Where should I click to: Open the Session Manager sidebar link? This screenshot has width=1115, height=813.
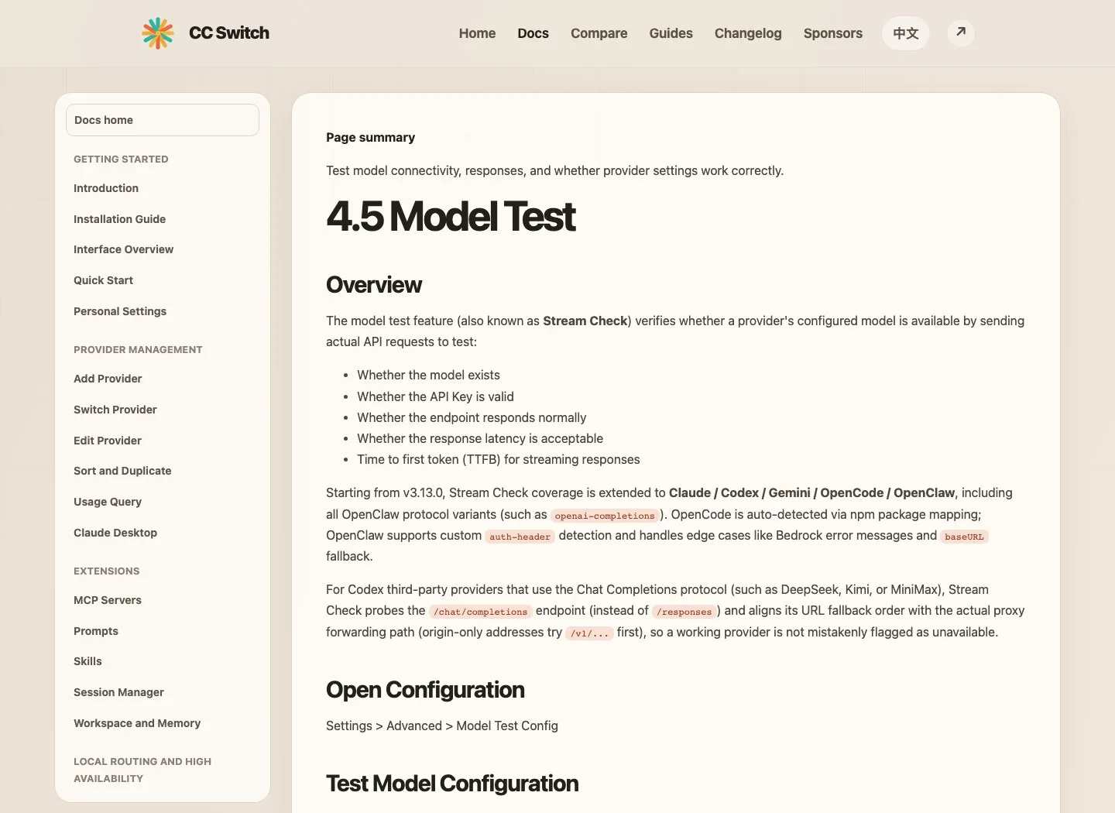click(118, 692)
